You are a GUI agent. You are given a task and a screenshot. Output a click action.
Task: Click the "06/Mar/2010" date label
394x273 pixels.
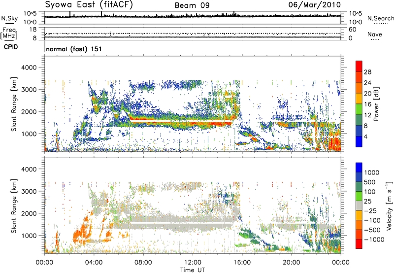(314, 5)
